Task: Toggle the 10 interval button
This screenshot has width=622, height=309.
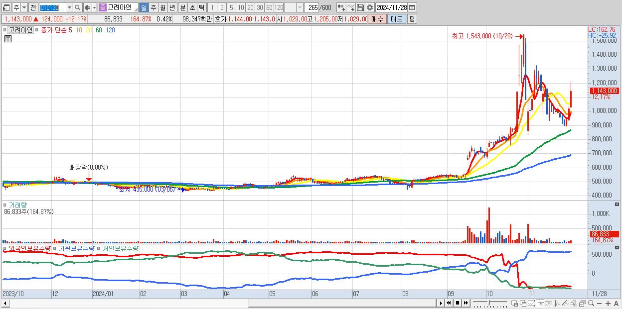Action: (x=241, y=8)
